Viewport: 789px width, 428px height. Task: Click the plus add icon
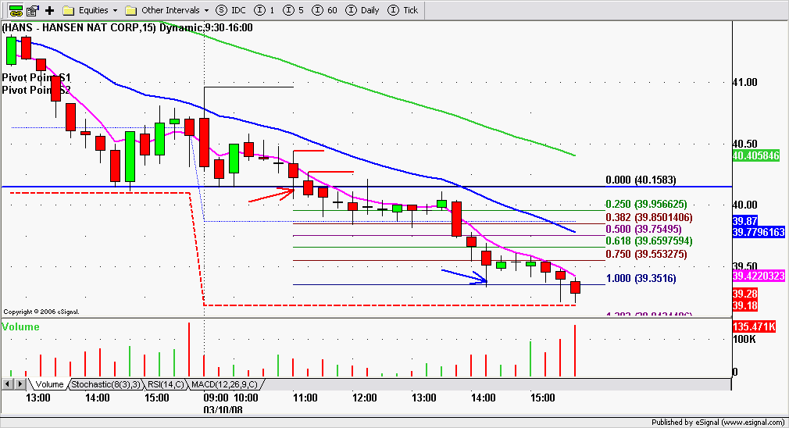click(x=49, y=10)
